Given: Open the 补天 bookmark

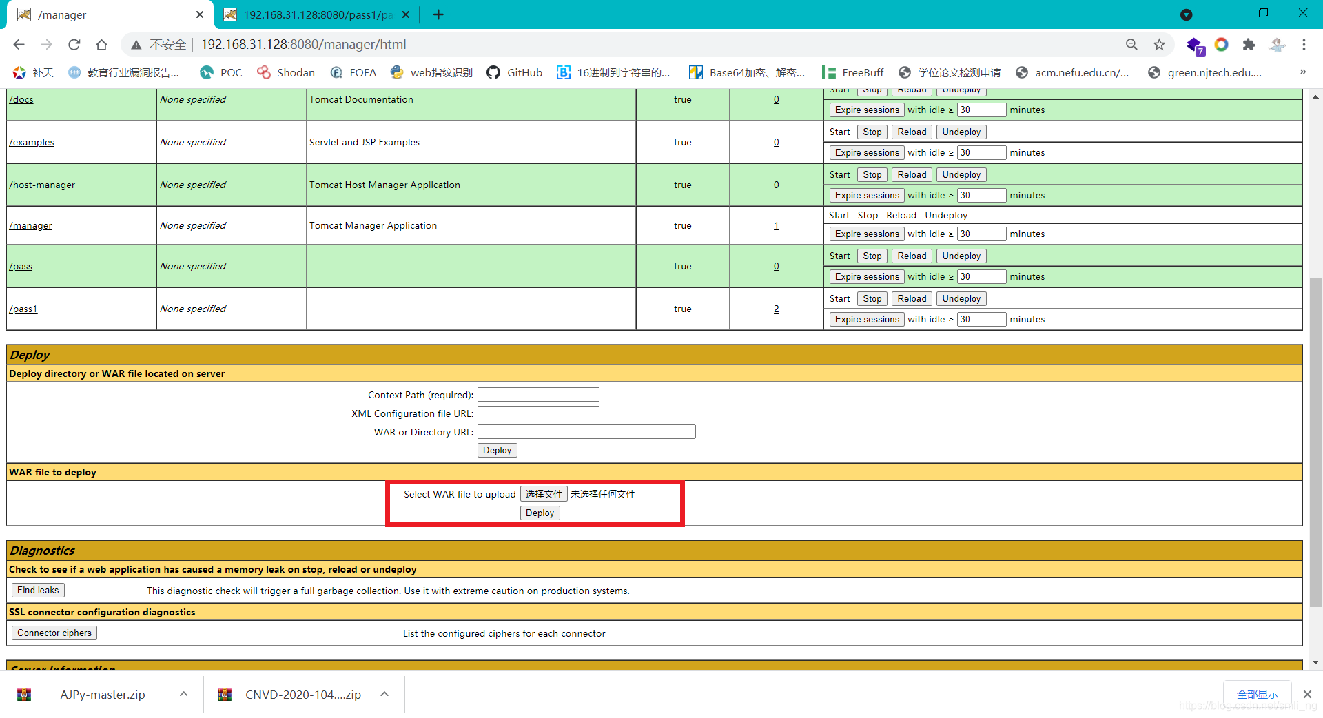Looking at the screenshot, I should point(33,72).
